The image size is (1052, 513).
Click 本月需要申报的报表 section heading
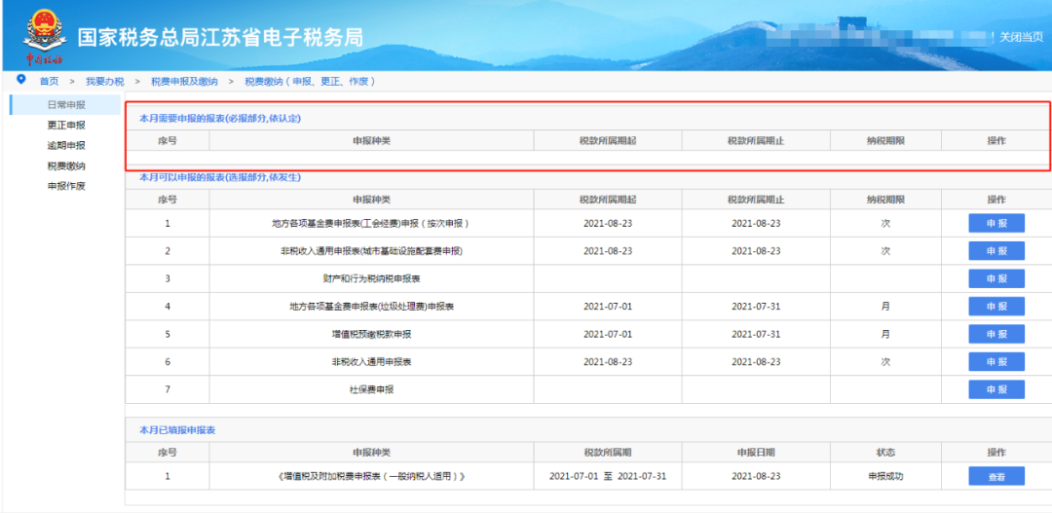(220, 118)
